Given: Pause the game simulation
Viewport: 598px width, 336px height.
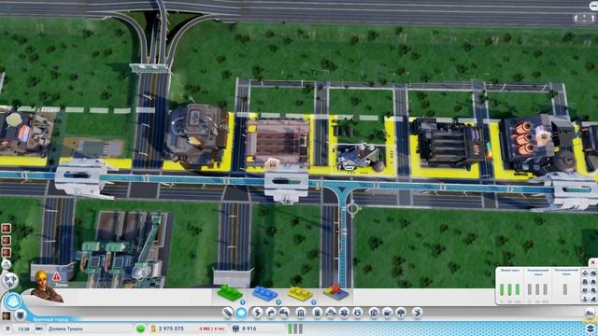Looking at the screenshot, I should point(7,329).
